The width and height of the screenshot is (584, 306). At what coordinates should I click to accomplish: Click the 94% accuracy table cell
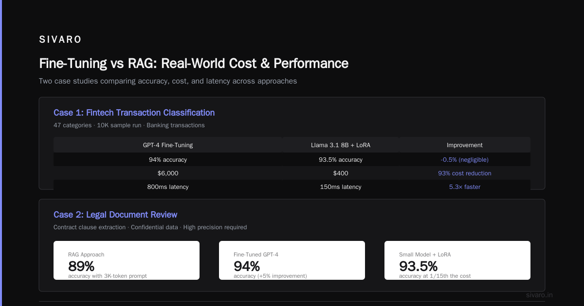pos(168,160)
